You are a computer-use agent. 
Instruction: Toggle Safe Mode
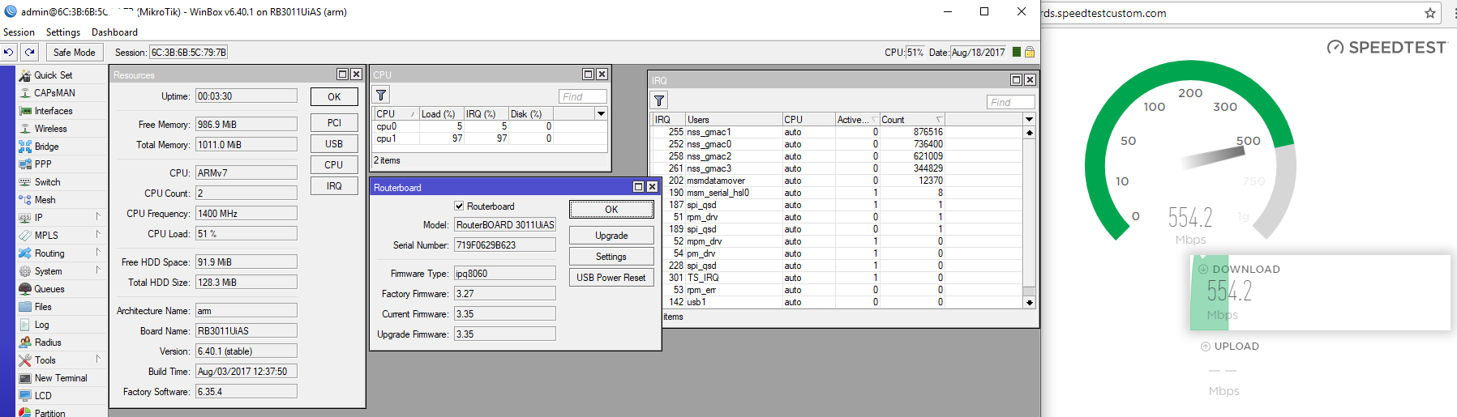click(x=74, y=52)
